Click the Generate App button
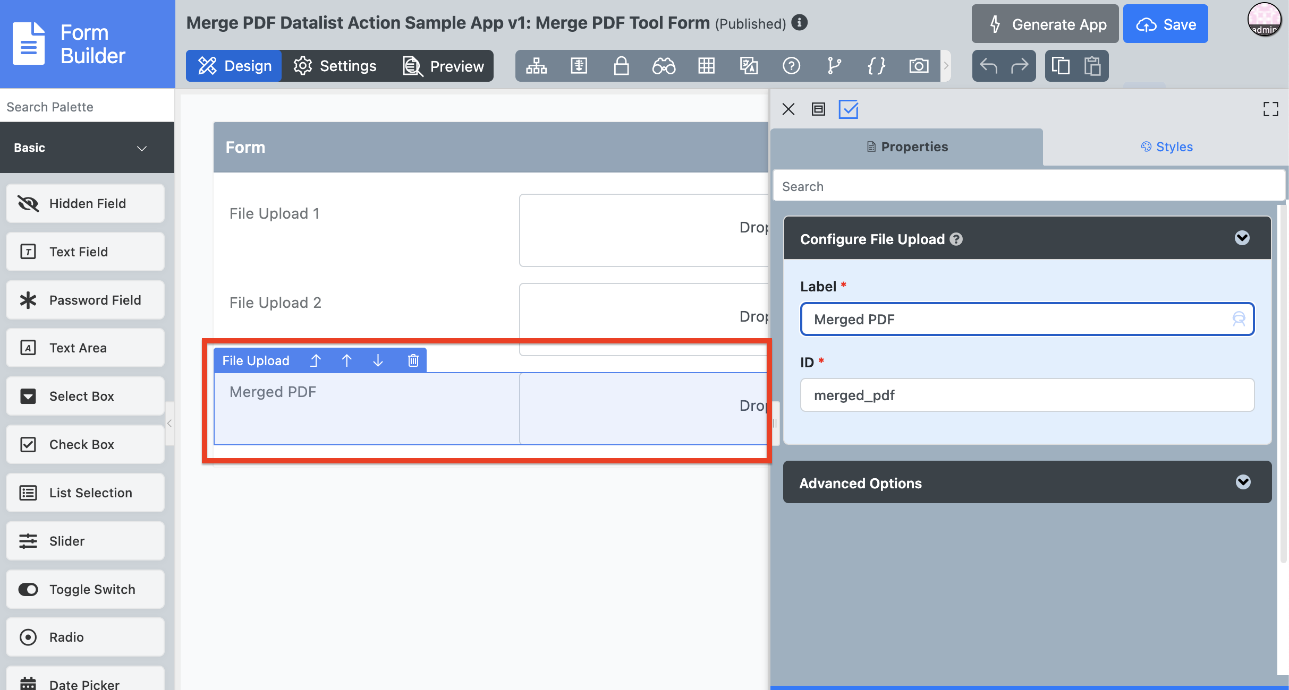Screen dimensions: 1289x690 pos(1045,24)
